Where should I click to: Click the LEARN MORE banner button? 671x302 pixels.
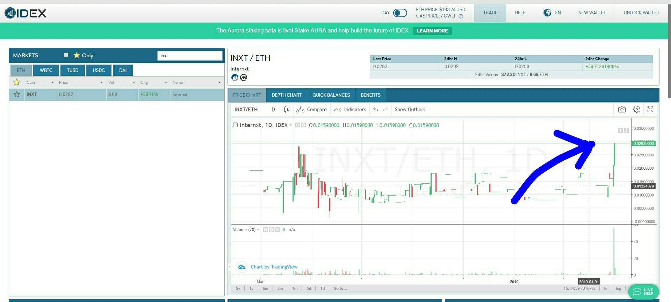tap(432, 31)
